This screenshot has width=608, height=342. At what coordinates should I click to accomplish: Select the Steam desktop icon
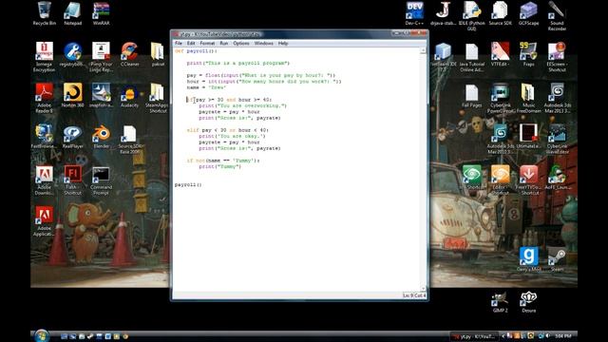(557, 258)
